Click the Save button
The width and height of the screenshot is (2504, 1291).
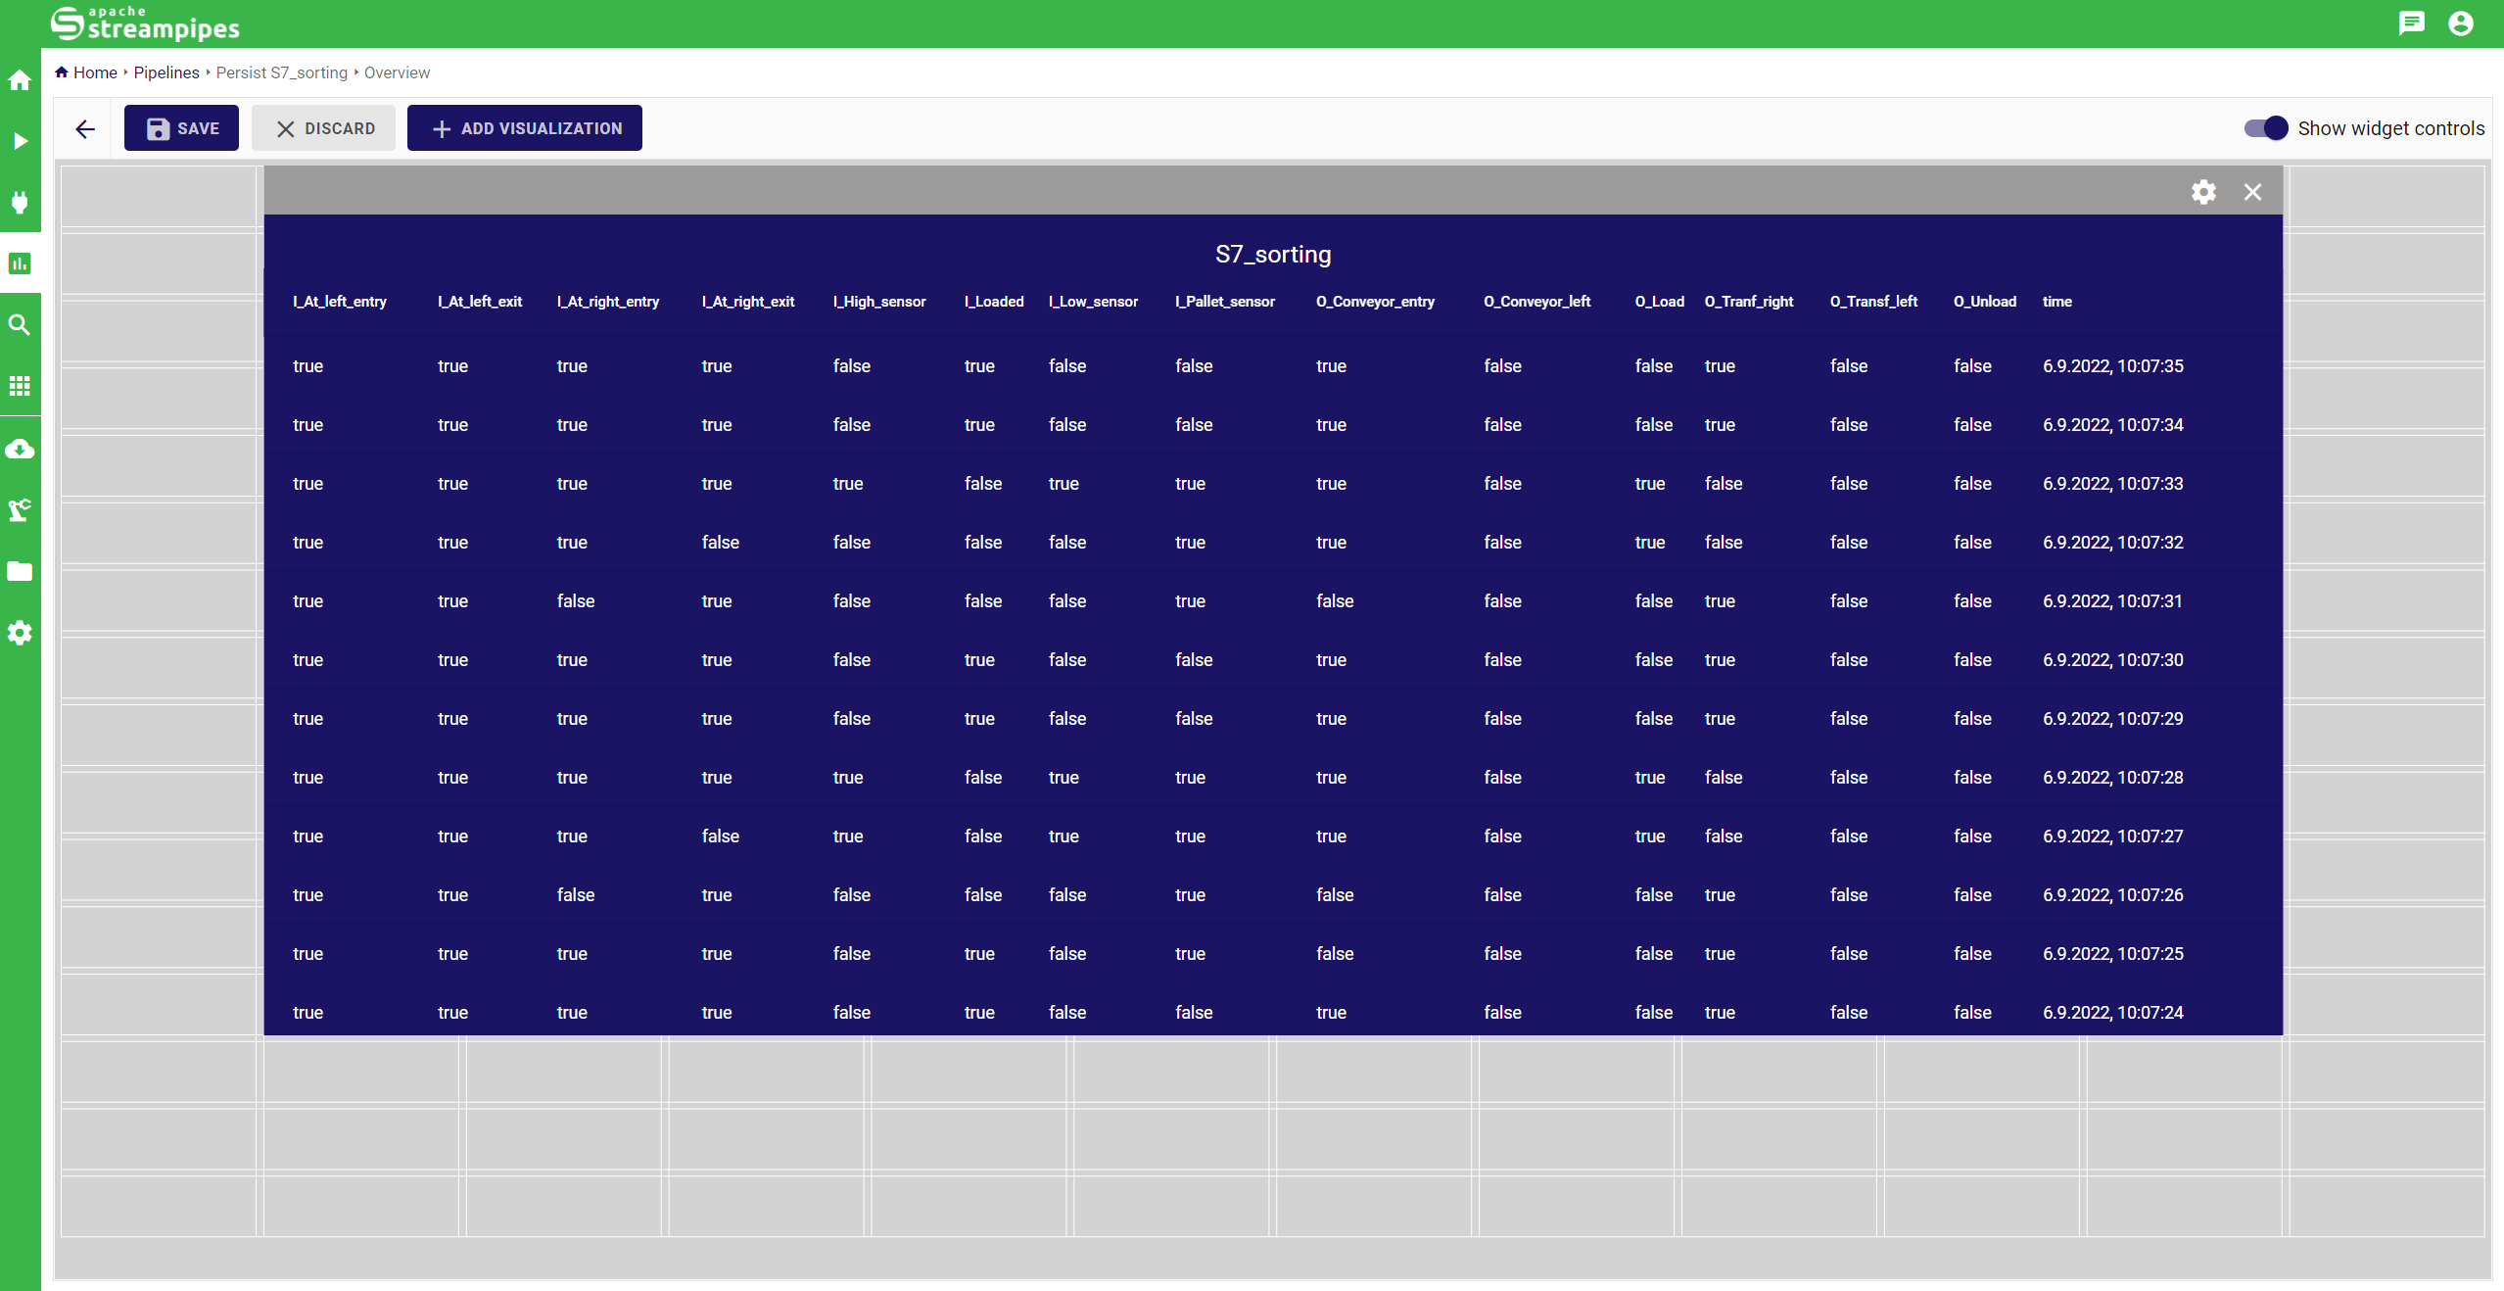(x=181, y=128)
